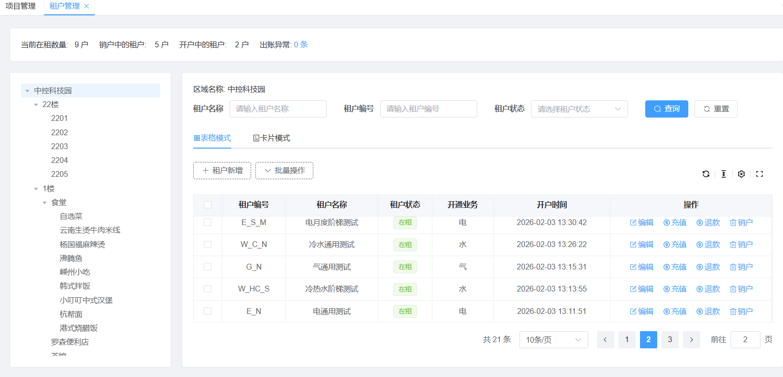This screenshot has width=783, height=377.
Task: Cancel account for tenant W_HC_S
Action: 741,289
